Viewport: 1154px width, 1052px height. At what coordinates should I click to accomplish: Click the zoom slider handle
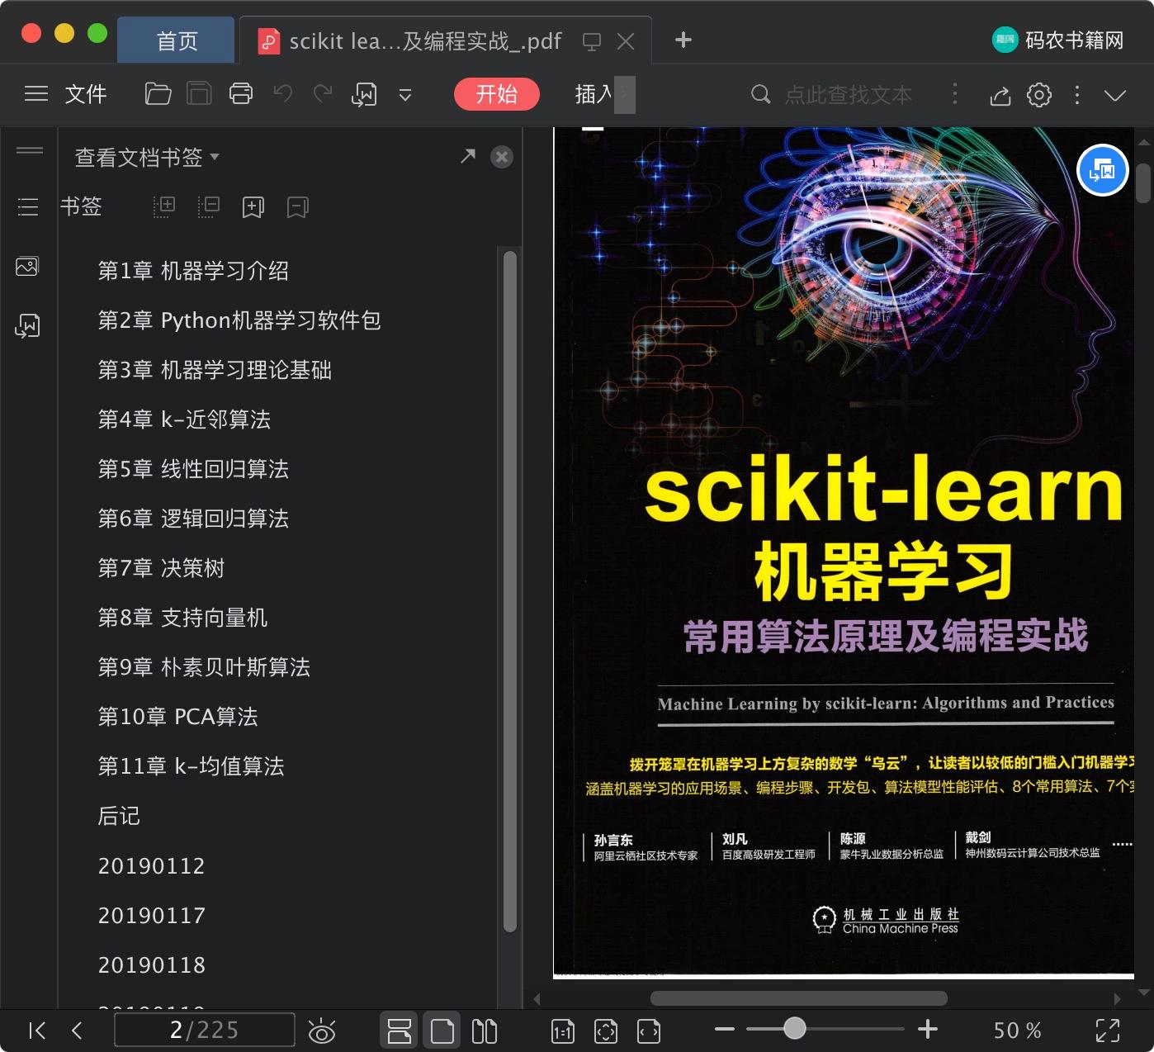795,1028
